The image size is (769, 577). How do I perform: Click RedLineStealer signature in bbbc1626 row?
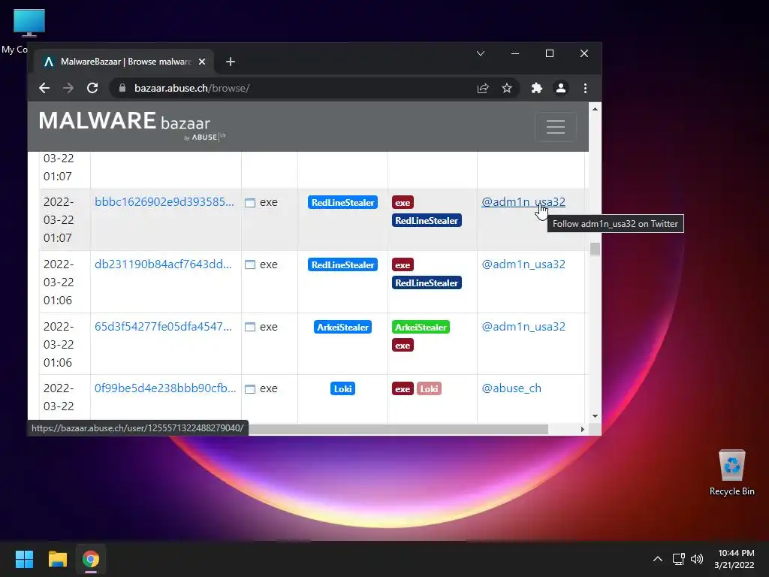point(342,202)
